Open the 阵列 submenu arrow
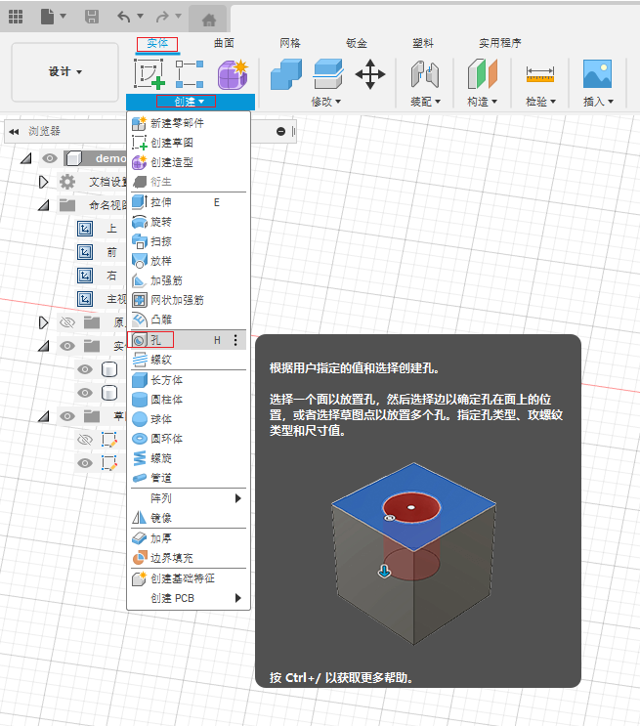 coord(238,498)
